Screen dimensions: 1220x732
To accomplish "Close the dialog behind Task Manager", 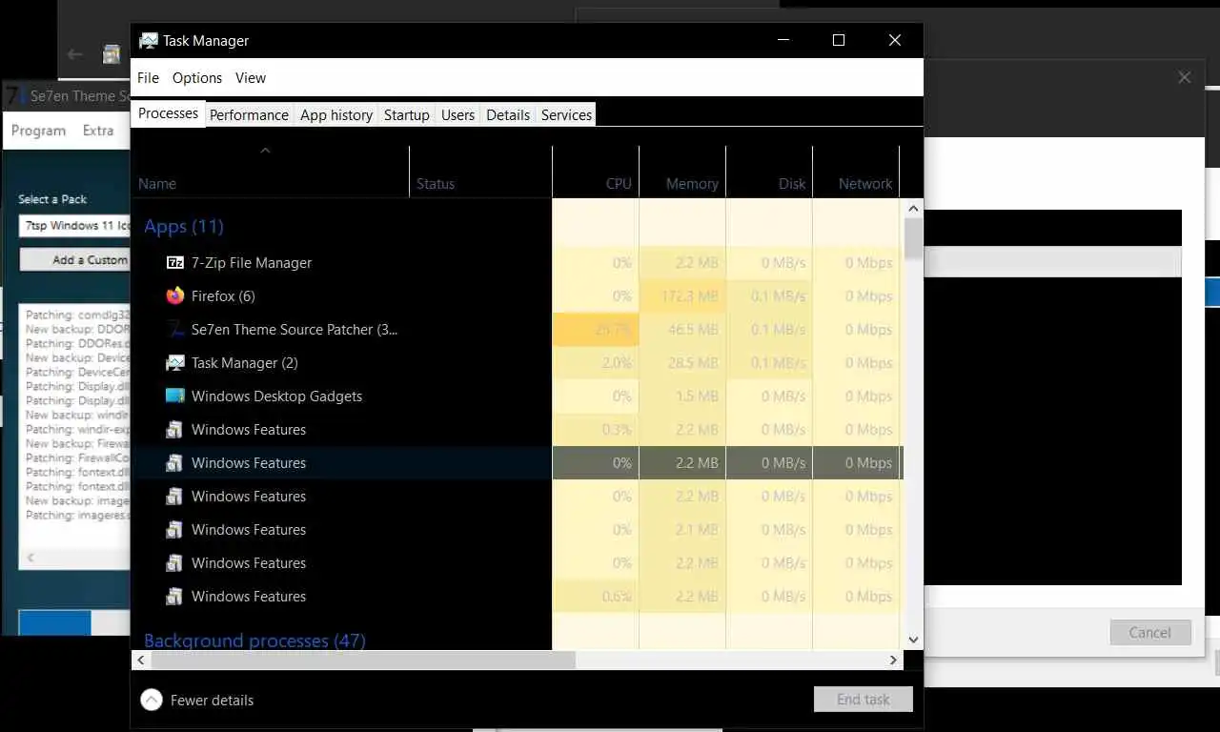I will pos(1185,78).
